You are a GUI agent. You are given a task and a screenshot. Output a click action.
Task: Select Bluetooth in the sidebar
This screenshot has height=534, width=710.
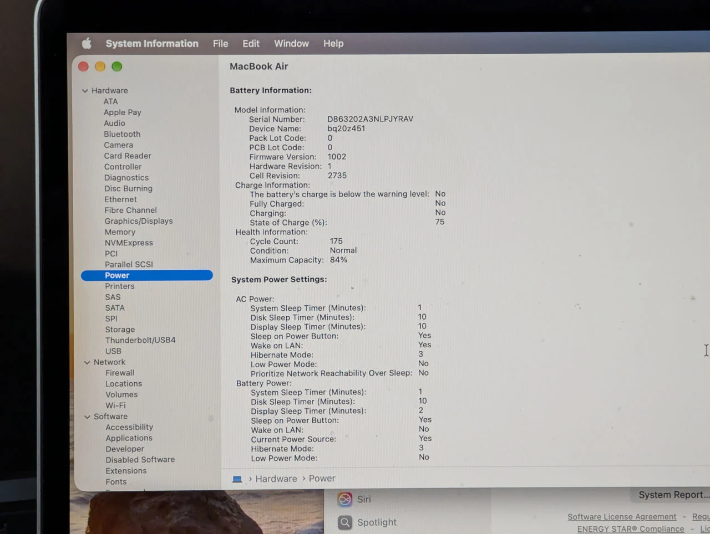122,134
